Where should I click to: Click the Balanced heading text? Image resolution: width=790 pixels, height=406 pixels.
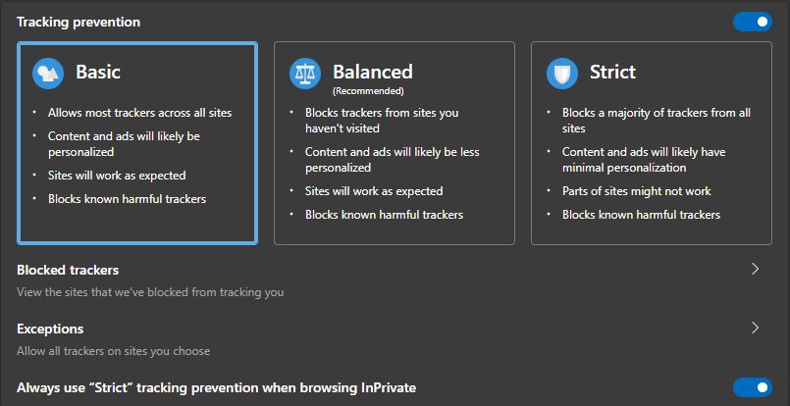click(x=372, y=72)
